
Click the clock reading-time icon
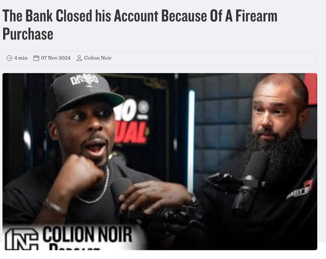(x=9, y=58)
